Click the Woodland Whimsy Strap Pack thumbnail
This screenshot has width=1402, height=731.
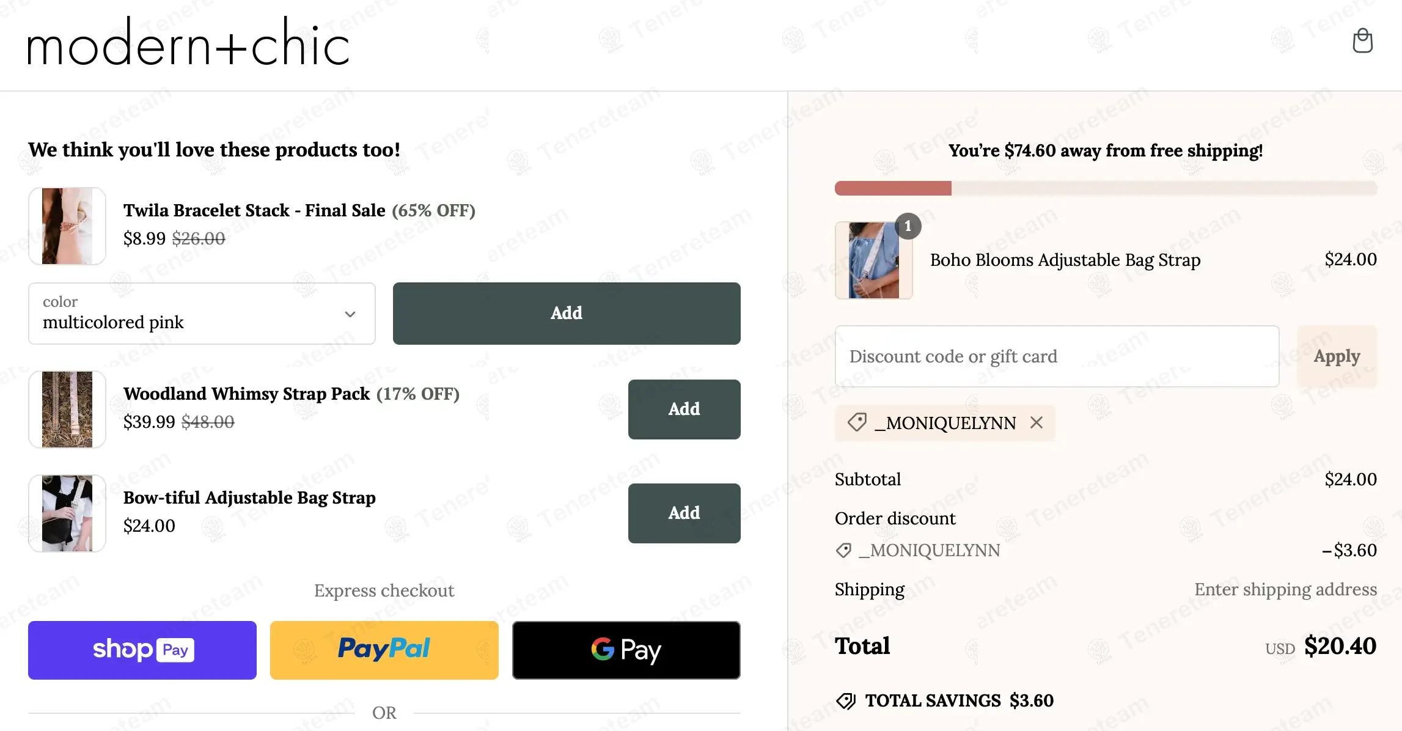pyautogui.click(x=67, y=410)
